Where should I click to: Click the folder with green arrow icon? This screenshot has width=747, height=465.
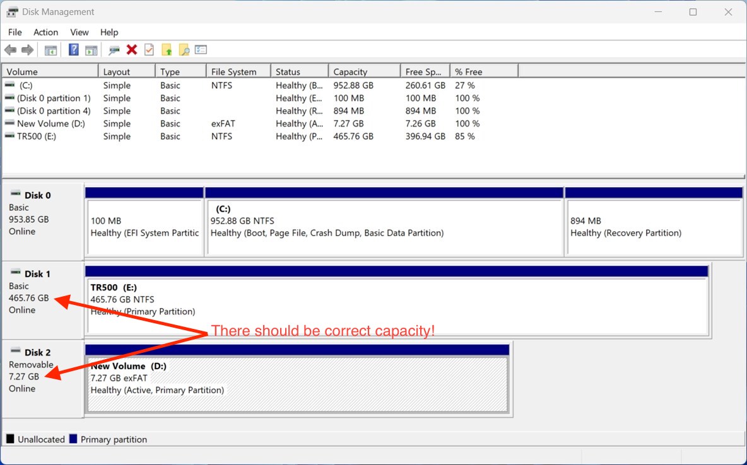[167, 50]
